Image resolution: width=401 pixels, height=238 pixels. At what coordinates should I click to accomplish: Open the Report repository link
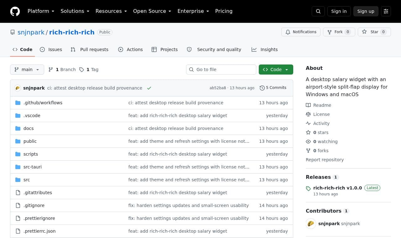coord(325,160)
